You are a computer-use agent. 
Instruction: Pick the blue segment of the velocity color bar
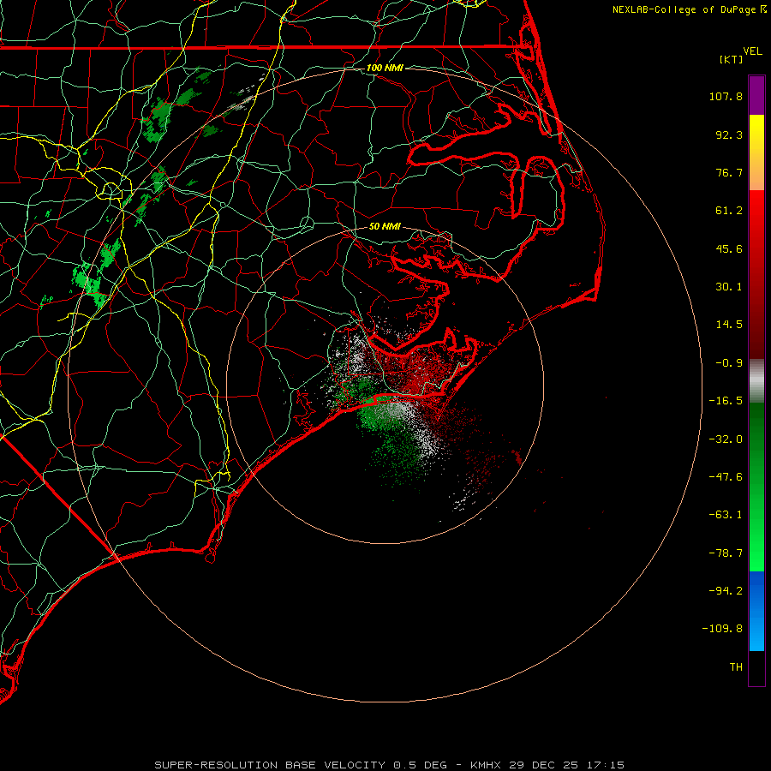756,611
